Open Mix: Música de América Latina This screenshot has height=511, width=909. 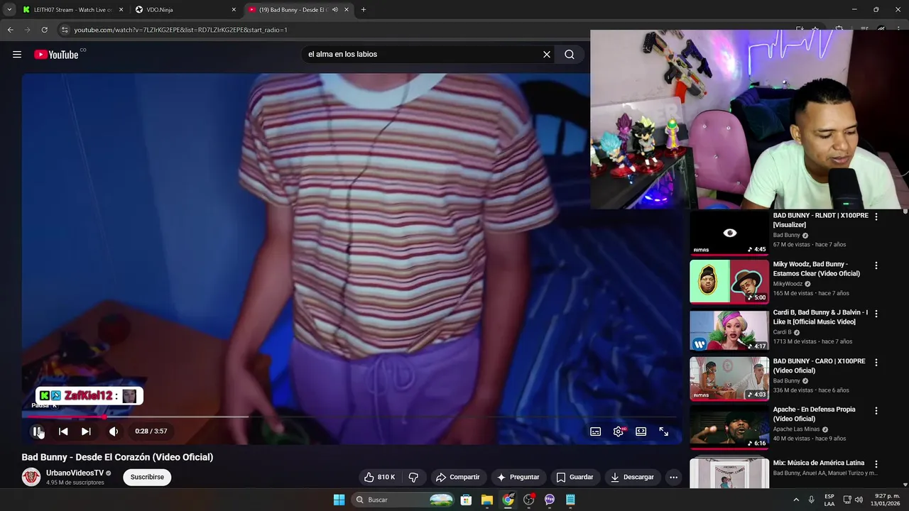click(818, 463)
